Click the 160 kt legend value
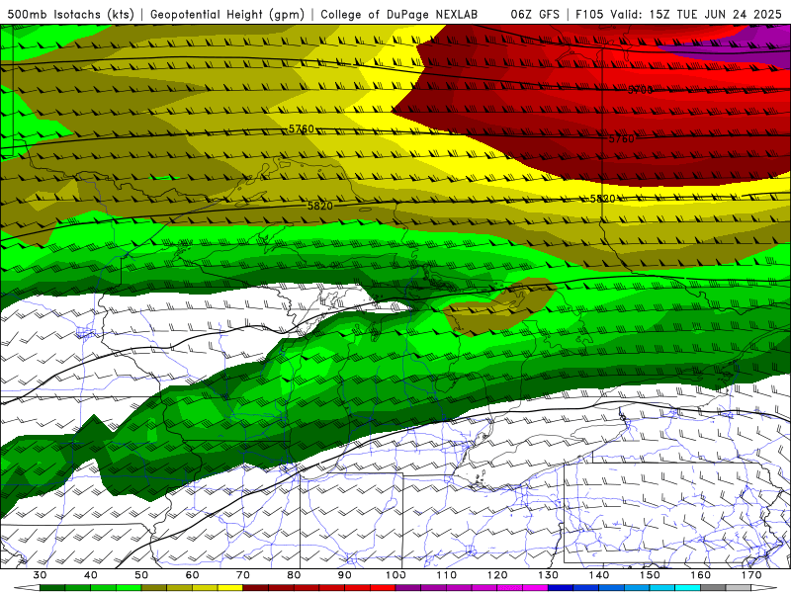This screenshot has height=593, width=791. click(x=701, y=575)
